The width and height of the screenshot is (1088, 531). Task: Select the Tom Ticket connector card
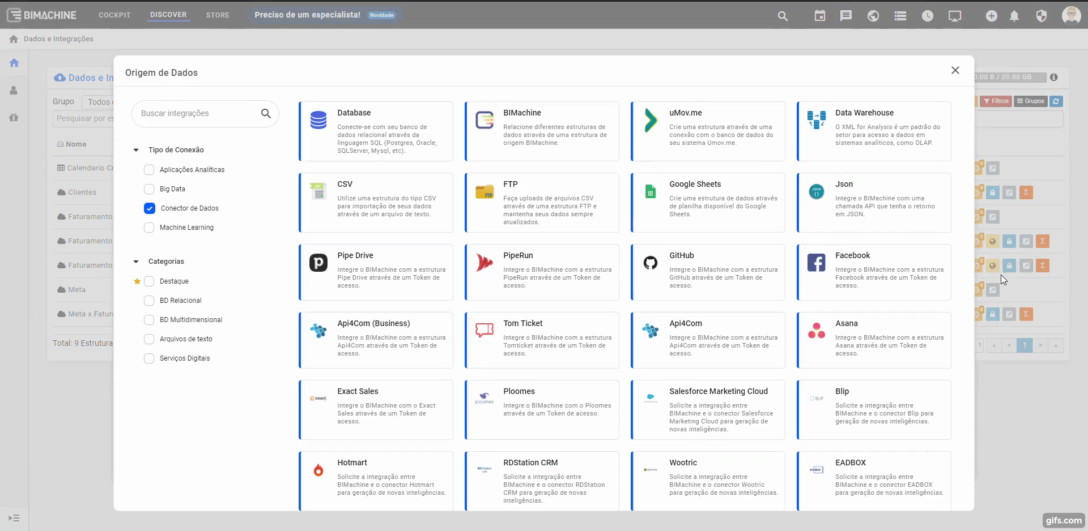tap(542, 340)
